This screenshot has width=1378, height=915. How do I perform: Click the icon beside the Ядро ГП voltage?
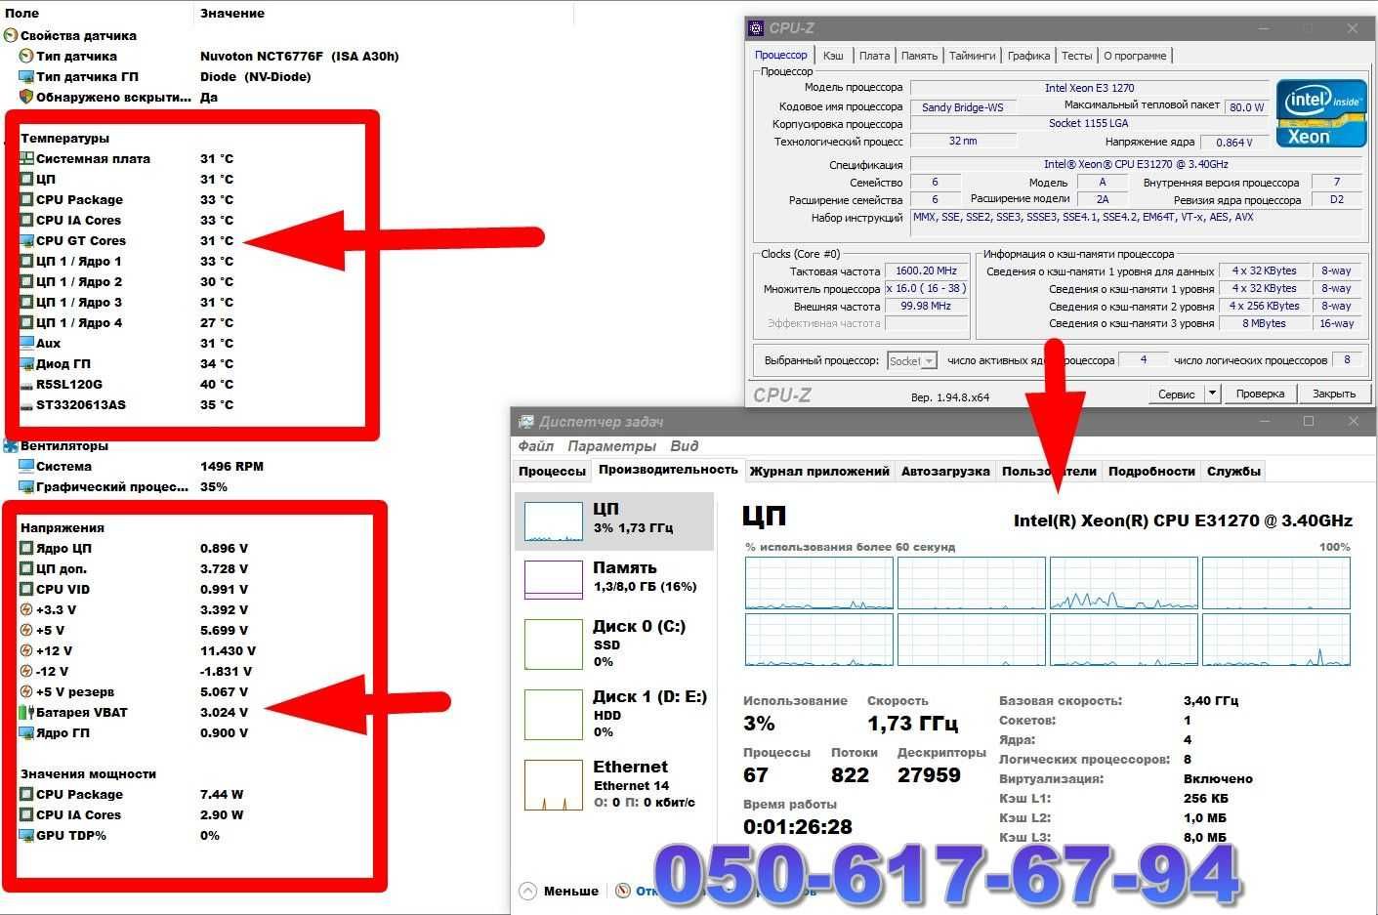(x=26, y=732)
